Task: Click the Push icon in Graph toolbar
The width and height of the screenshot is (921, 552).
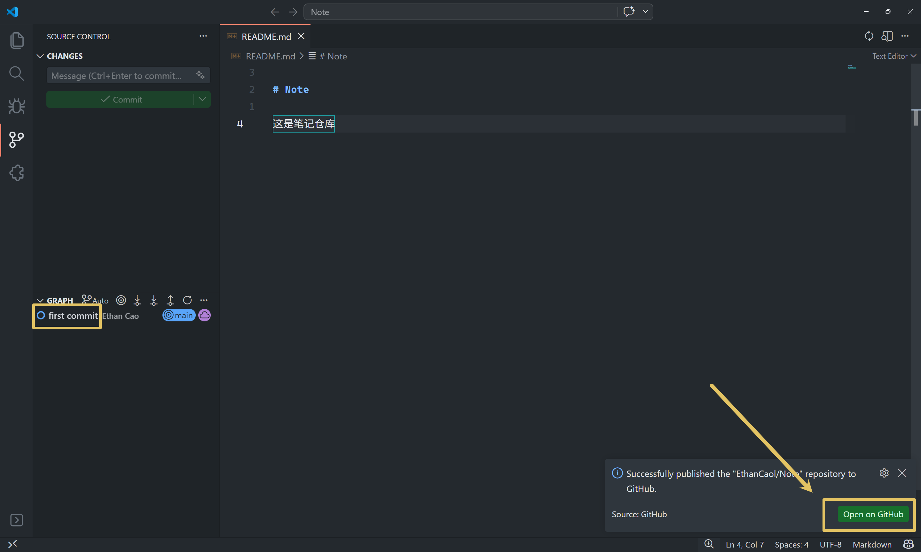Action: [170, 300]
